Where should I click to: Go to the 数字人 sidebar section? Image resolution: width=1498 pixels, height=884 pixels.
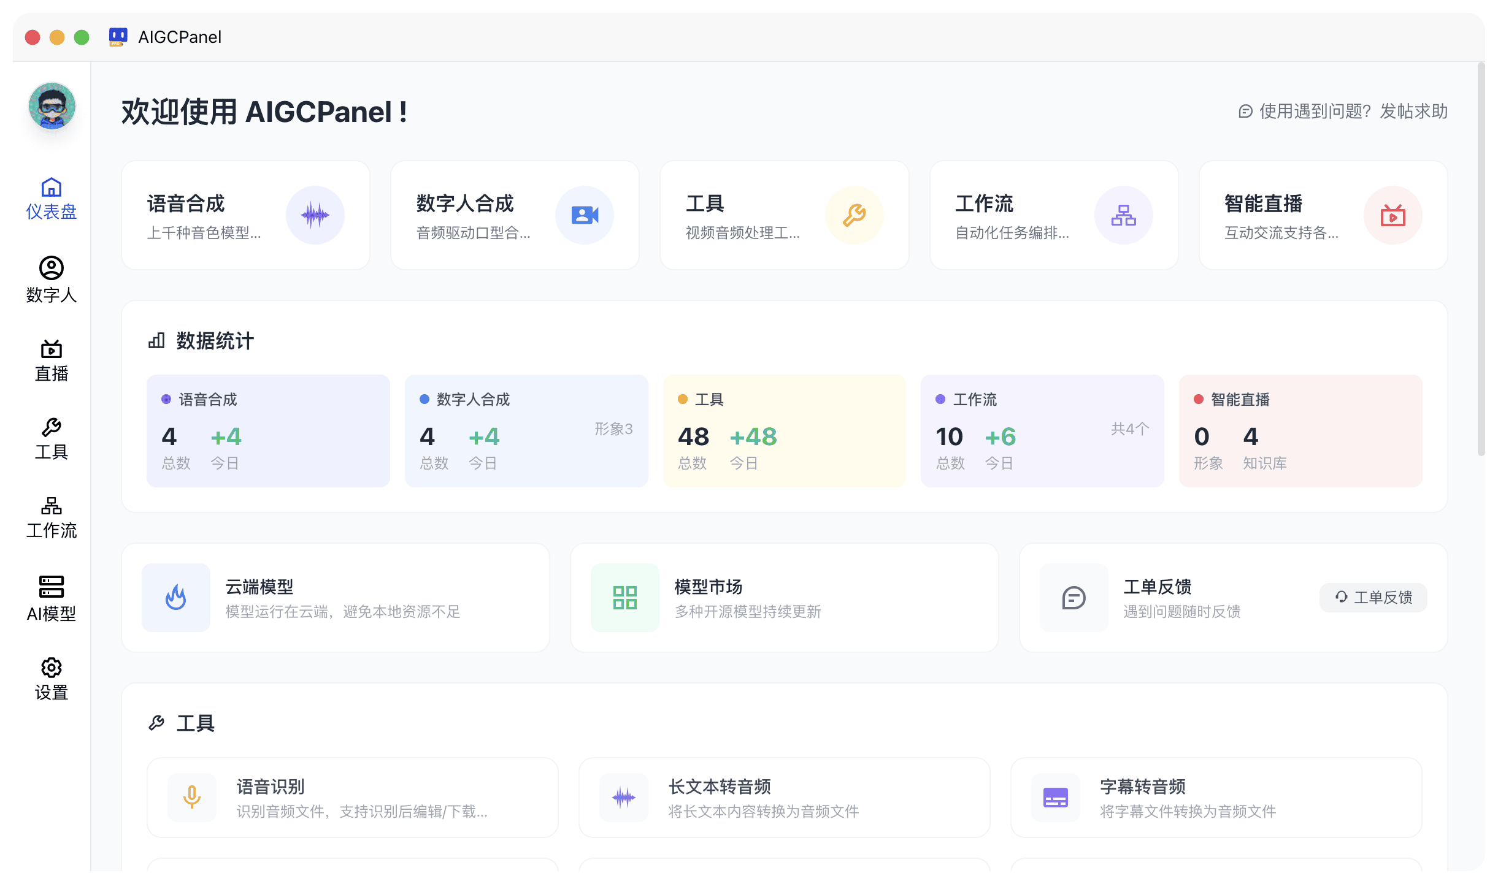52,280
